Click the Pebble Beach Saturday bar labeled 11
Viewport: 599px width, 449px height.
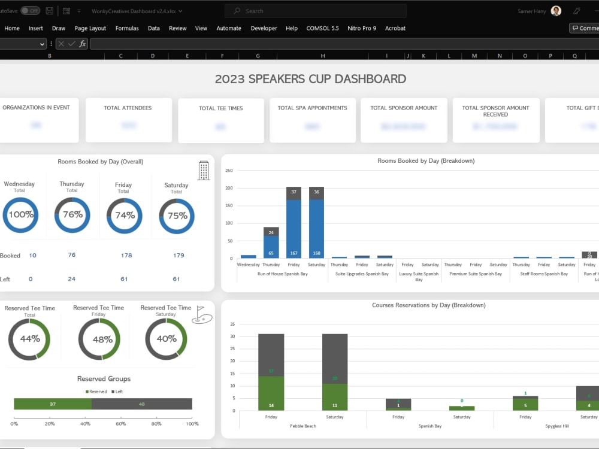[x=335, y=397]
